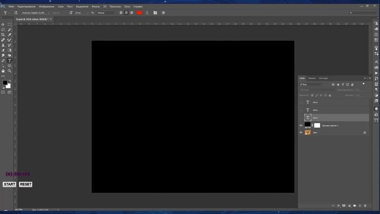380x214 pixels.
Task: Open the Редактирование menu
Action: [26, 7]
